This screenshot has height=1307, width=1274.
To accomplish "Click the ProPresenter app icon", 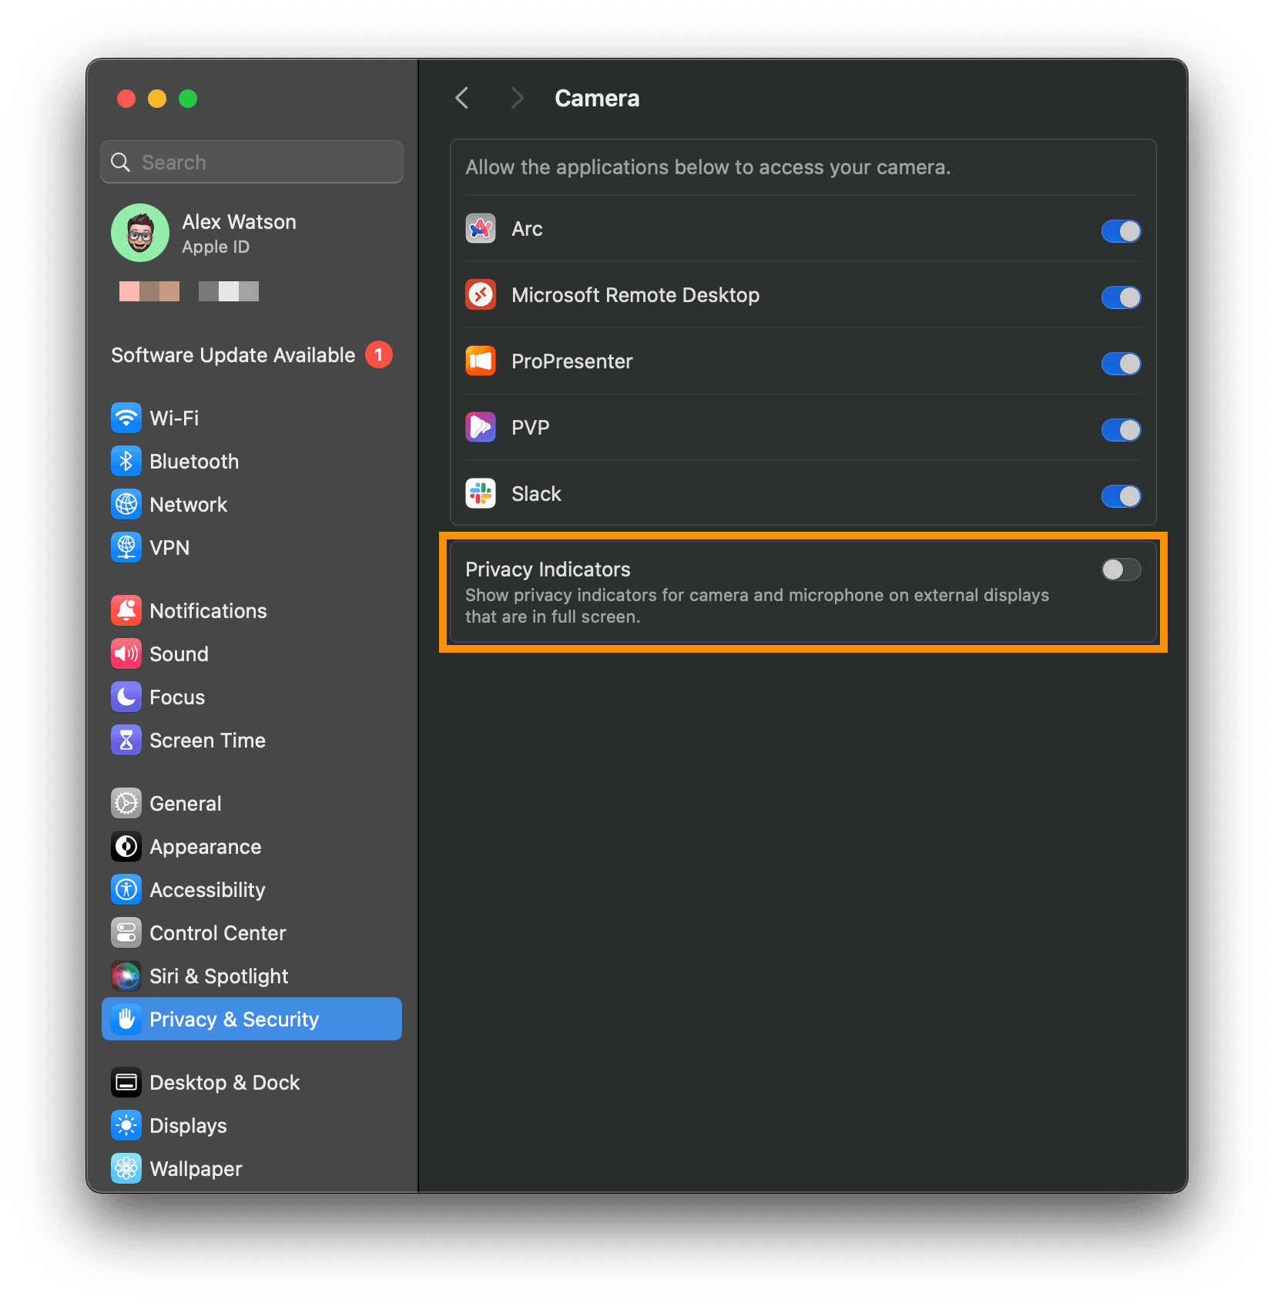I will pyautogui.click(x=480, y=361).
